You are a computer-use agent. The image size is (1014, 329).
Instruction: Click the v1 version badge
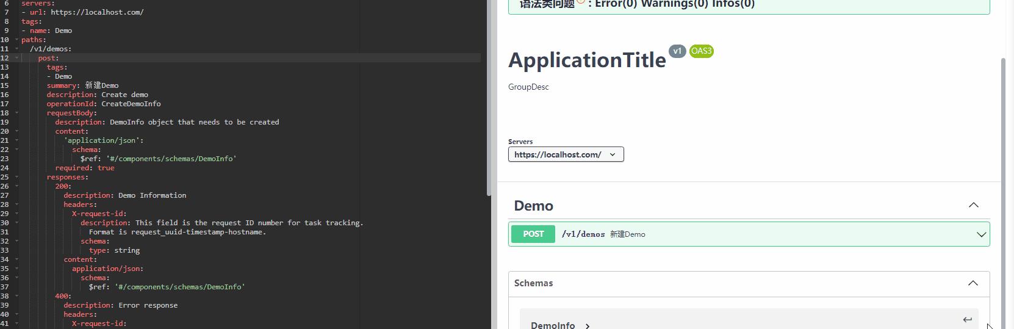tap(677, 51)
